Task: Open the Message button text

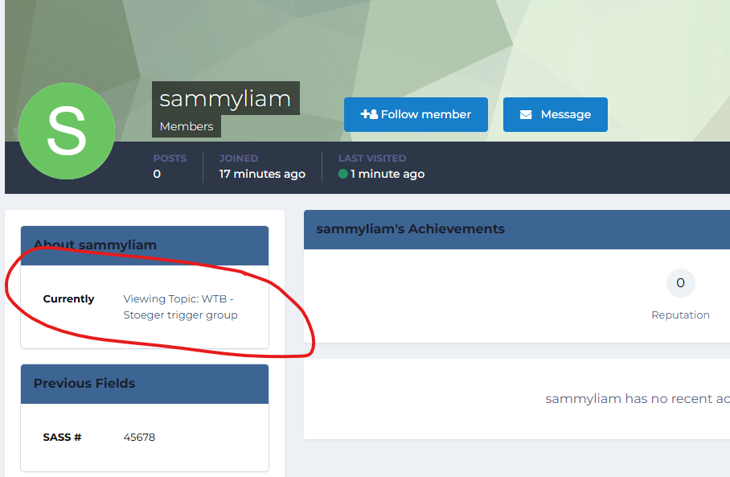Action: pos(565,115)
